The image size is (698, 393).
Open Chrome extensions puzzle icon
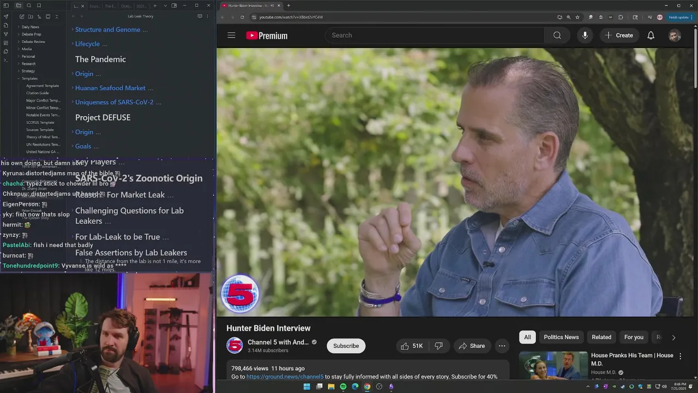tap(621, 17)
